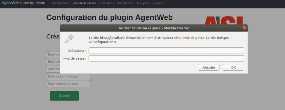Confirm authentication with OK button
This screenshot has width=285, height=110.
tap(233, 67)
